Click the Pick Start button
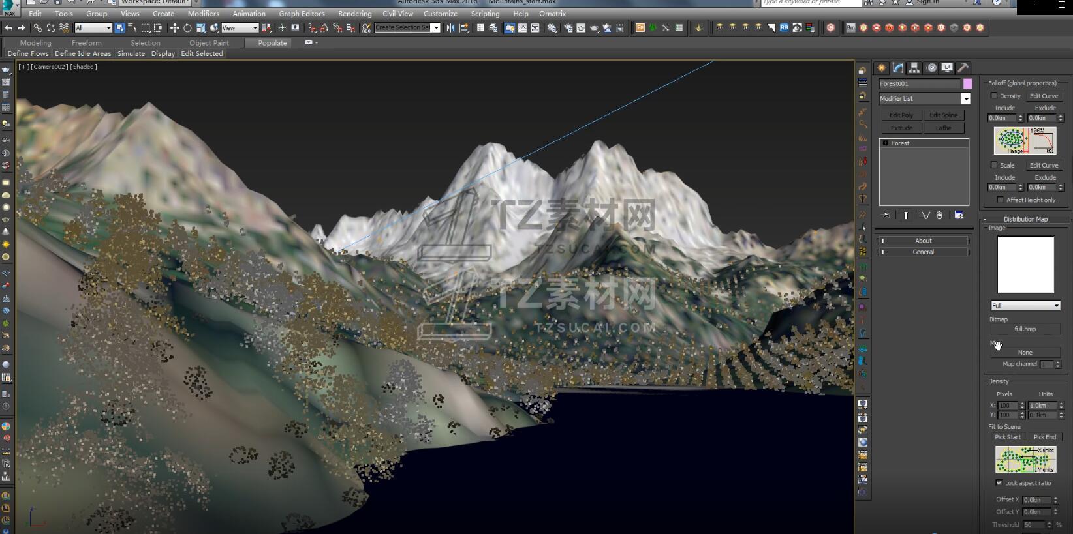 tap(1007, 438)
